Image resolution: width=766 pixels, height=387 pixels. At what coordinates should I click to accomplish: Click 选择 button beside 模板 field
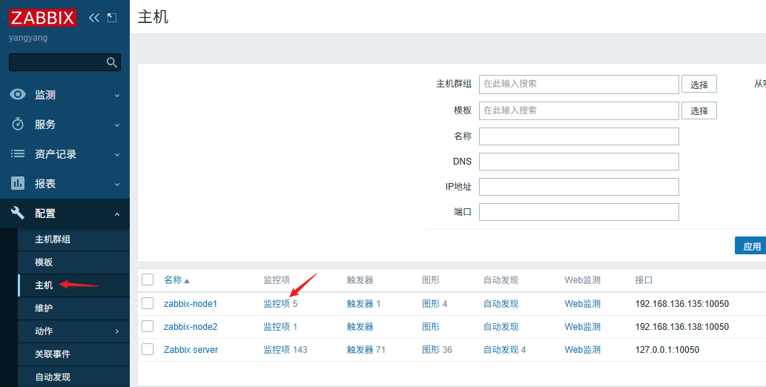pos(699,110)
